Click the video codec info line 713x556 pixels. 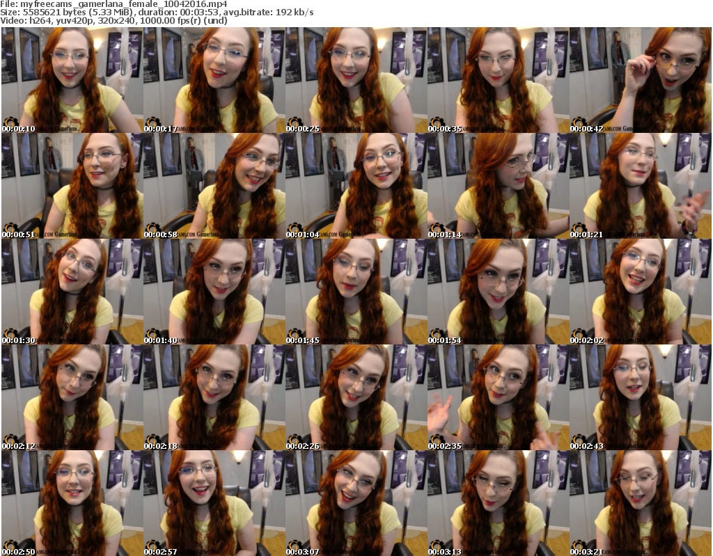(x=116, y=21)
